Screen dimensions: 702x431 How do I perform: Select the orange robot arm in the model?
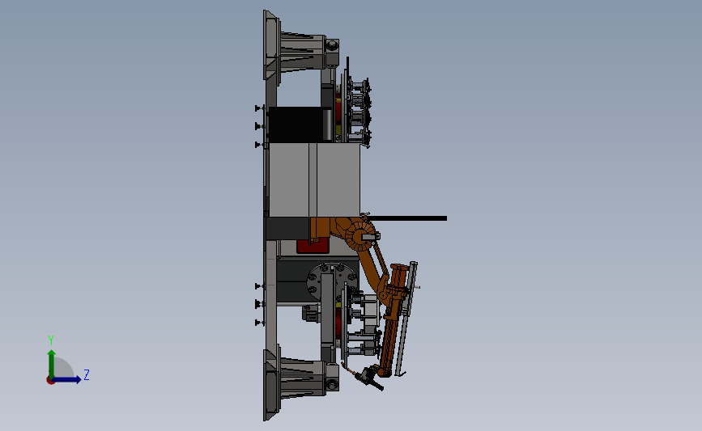click(370, 267)
